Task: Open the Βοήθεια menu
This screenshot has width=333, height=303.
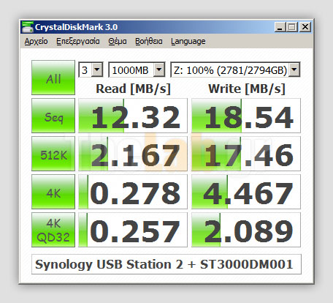Action: (x=149, y=42)
